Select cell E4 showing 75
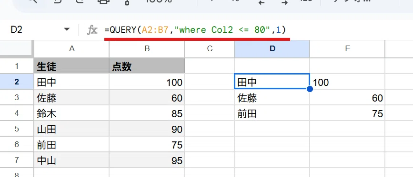 pos(347,113)
